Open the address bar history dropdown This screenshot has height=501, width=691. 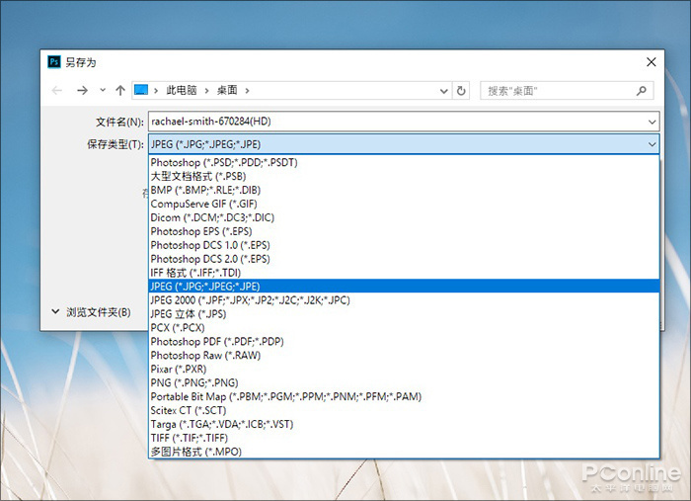(444, 91)
